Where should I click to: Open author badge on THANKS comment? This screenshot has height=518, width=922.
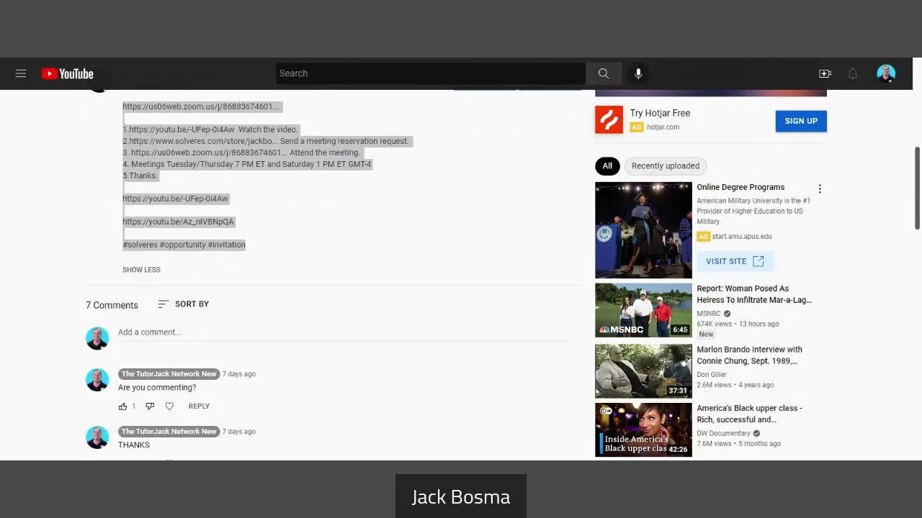(169, 432)
